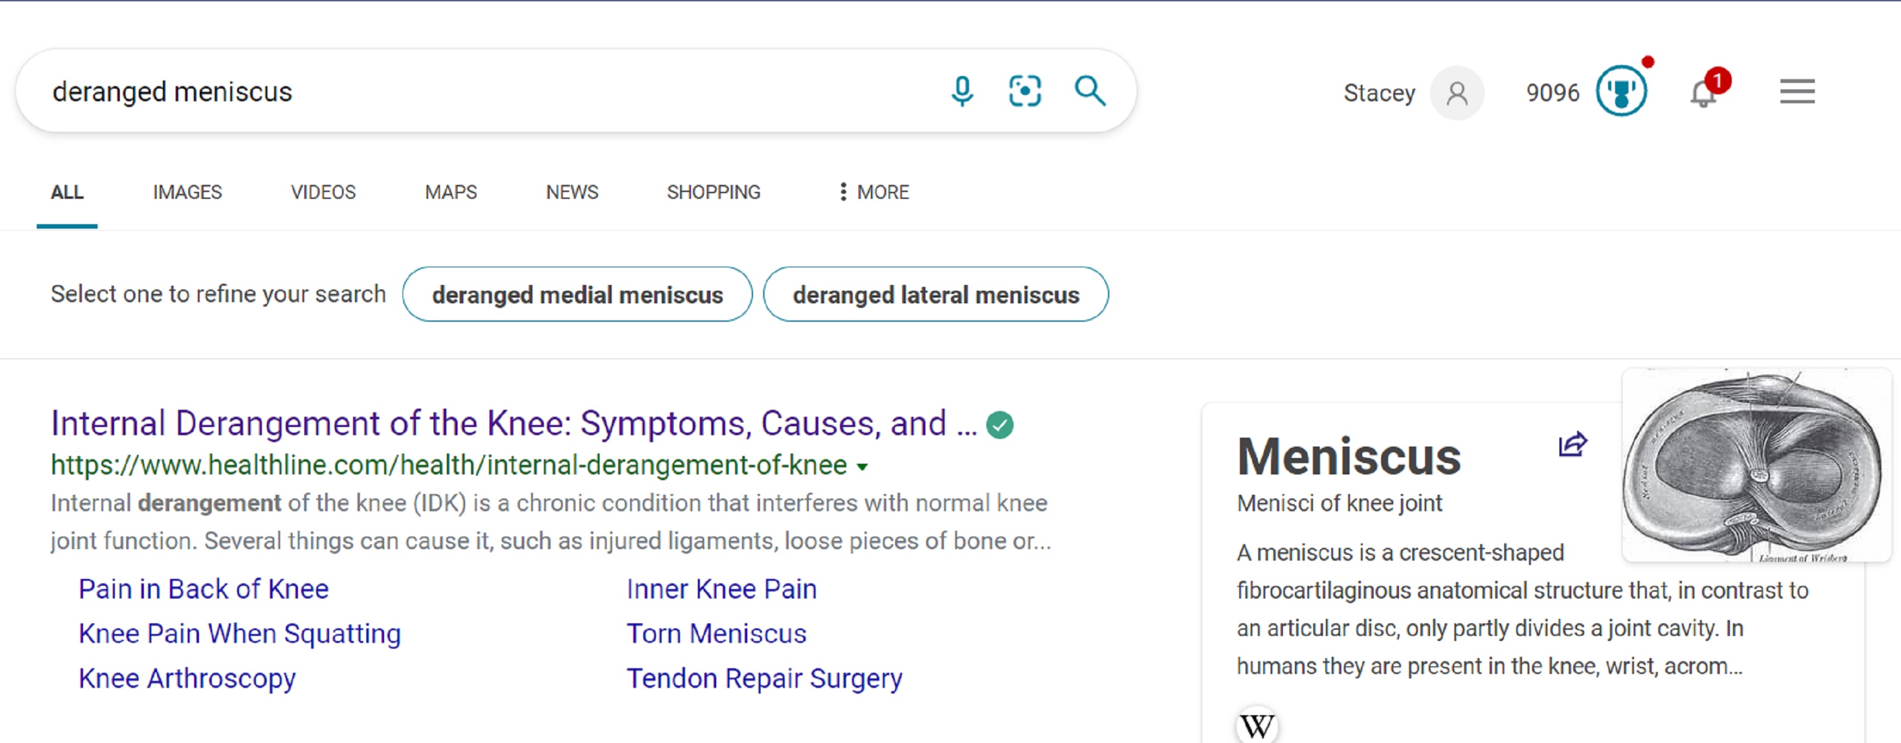Switch to the IMAGES tab

(x=188, y=193)
